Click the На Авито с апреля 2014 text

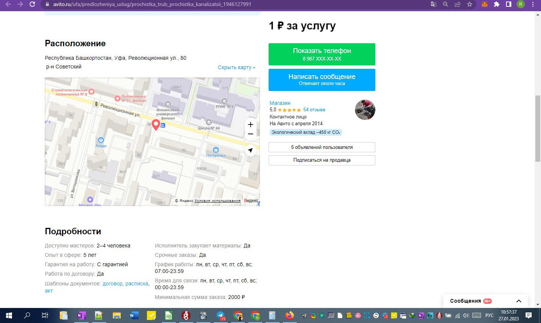pos(296,123)
